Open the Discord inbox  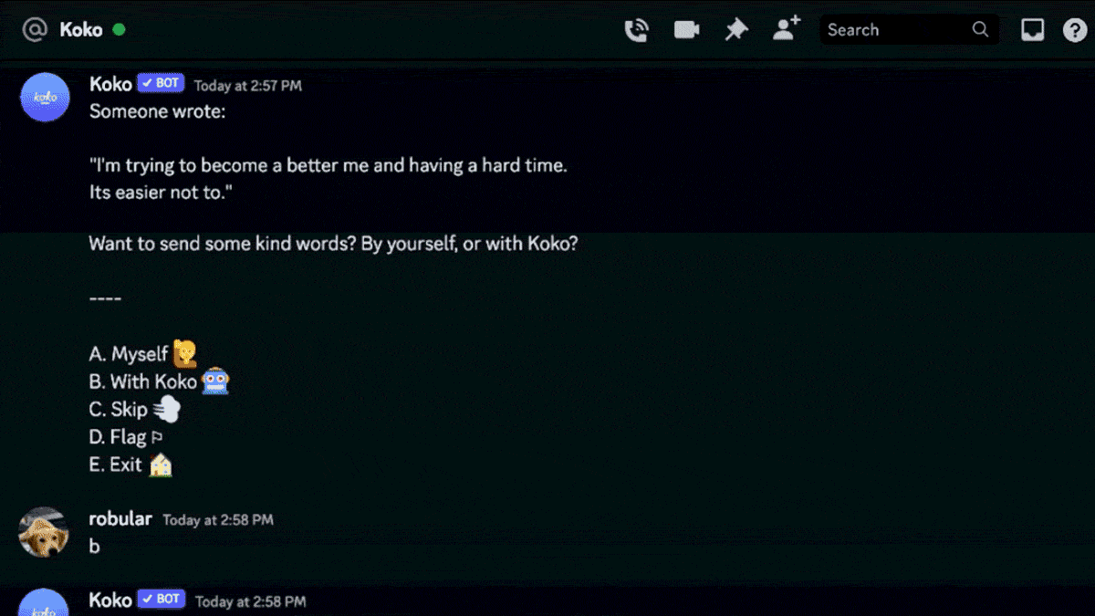(x=1032, y=29)
